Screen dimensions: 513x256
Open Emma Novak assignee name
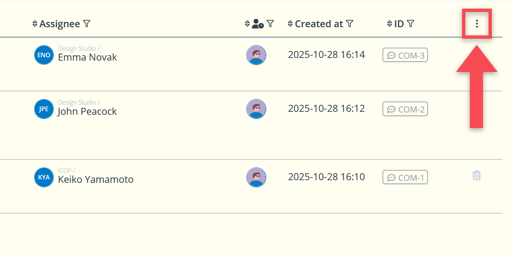coord(87,58)
